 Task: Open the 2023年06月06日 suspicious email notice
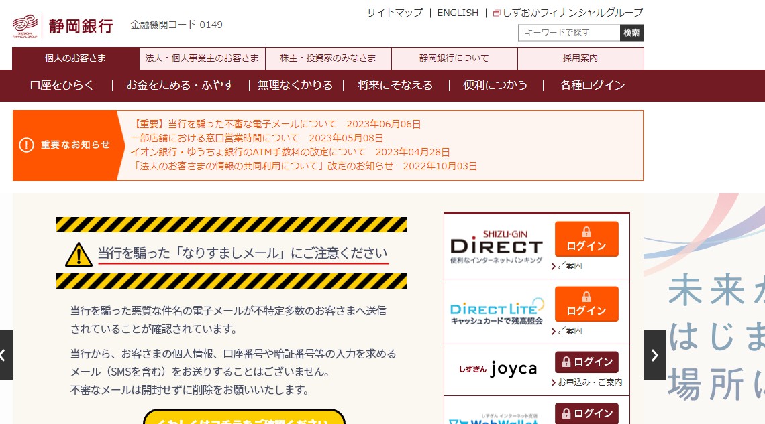276,124
